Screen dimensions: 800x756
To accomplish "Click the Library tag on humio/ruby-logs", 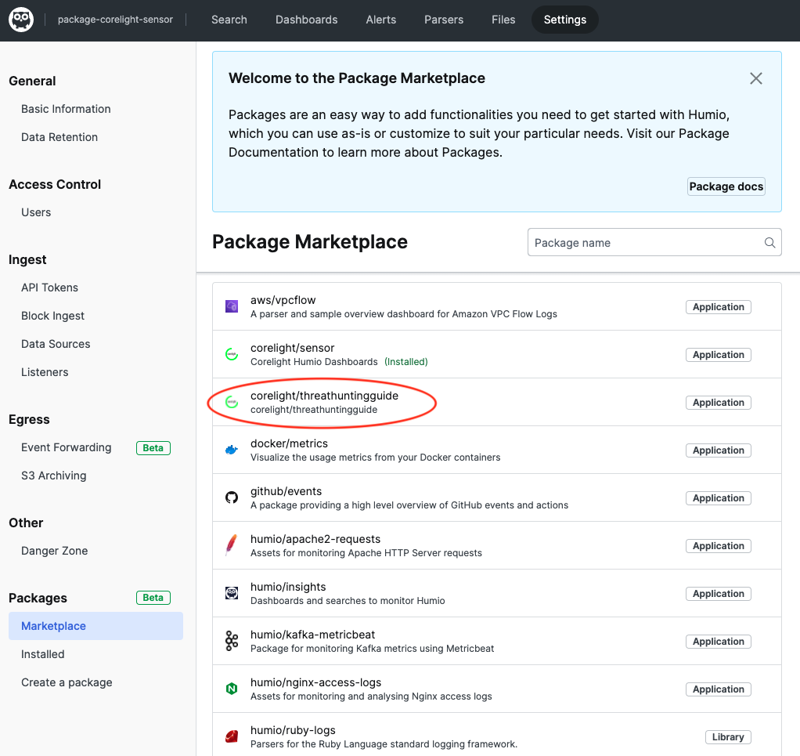I will 728,737.
